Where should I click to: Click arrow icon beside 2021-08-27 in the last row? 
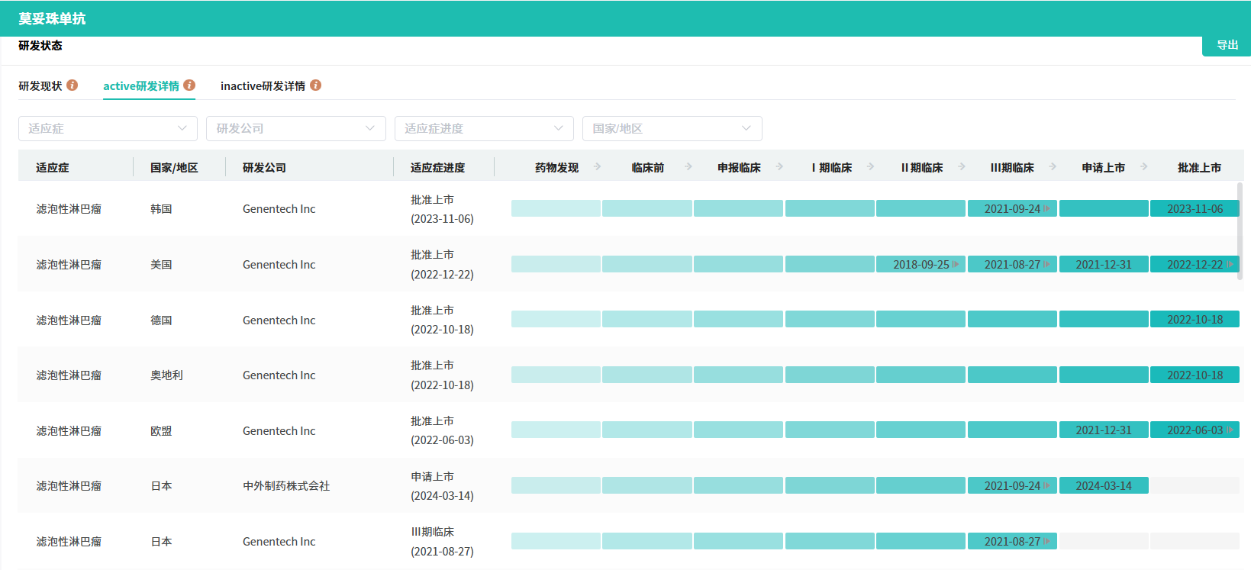[1047, 542]
